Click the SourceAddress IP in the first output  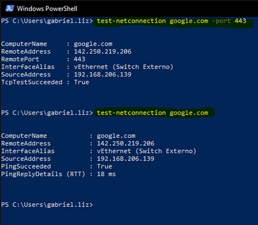103,75
